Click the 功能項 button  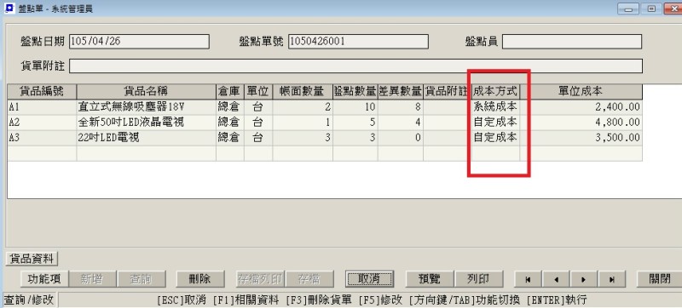[44, 278]
